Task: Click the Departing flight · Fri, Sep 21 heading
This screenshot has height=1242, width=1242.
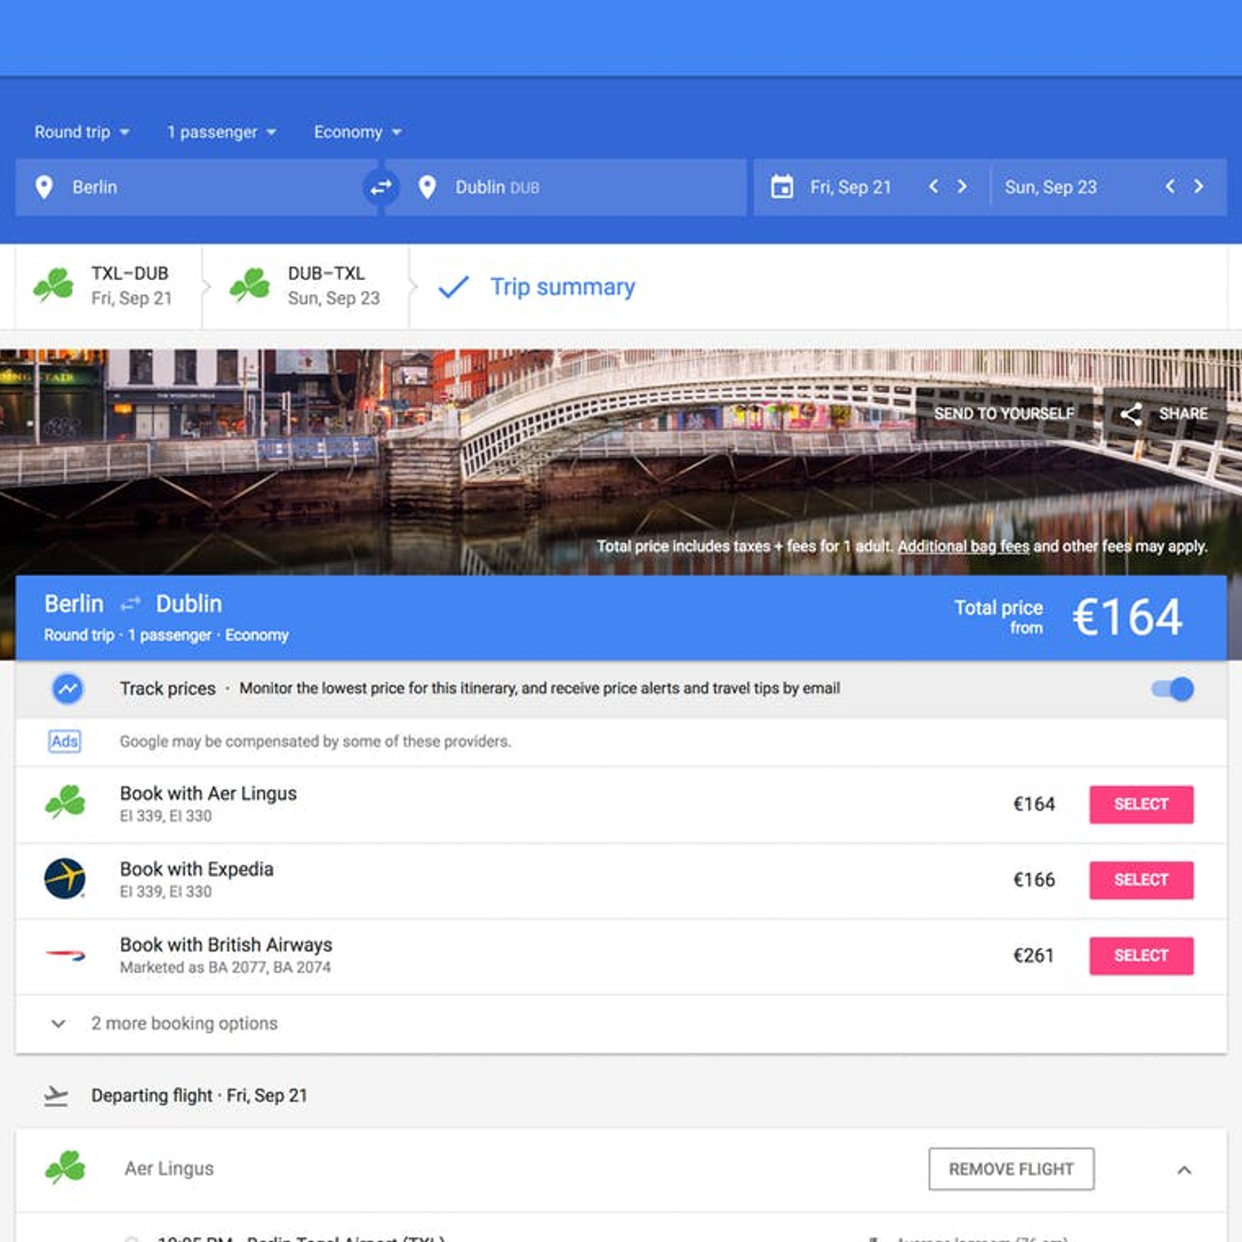Action: [199, 1095]
